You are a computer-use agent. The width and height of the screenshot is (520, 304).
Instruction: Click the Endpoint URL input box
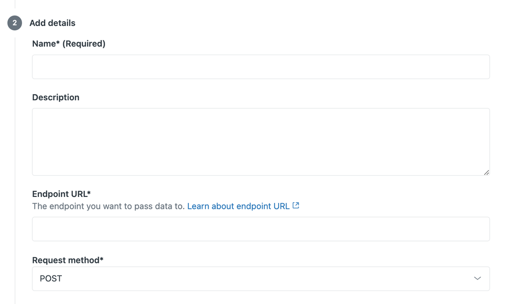(260, 229)
